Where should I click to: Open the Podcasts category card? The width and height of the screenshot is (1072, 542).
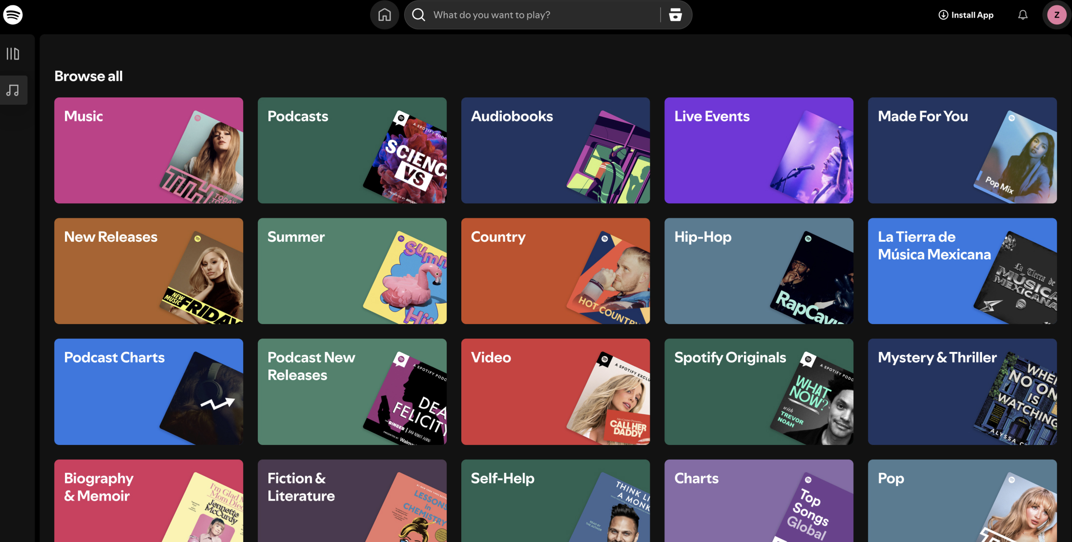click(352, 150)
